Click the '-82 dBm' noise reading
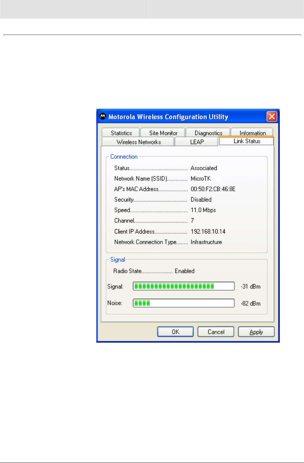 click(250, 303)
